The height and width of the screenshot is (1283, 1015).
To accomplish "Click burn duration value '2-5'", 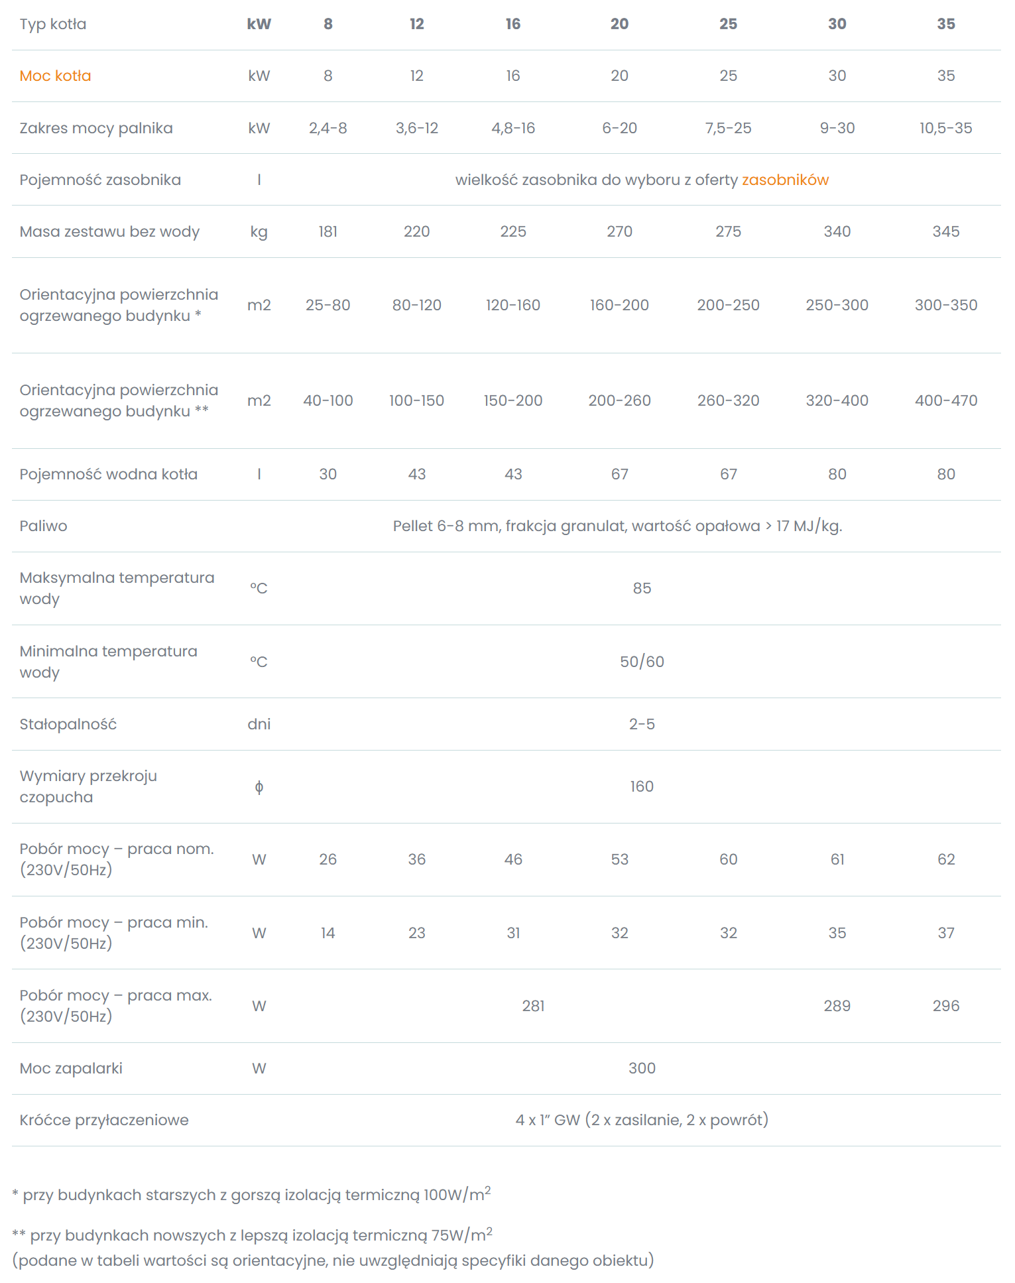I will point(642,724).
